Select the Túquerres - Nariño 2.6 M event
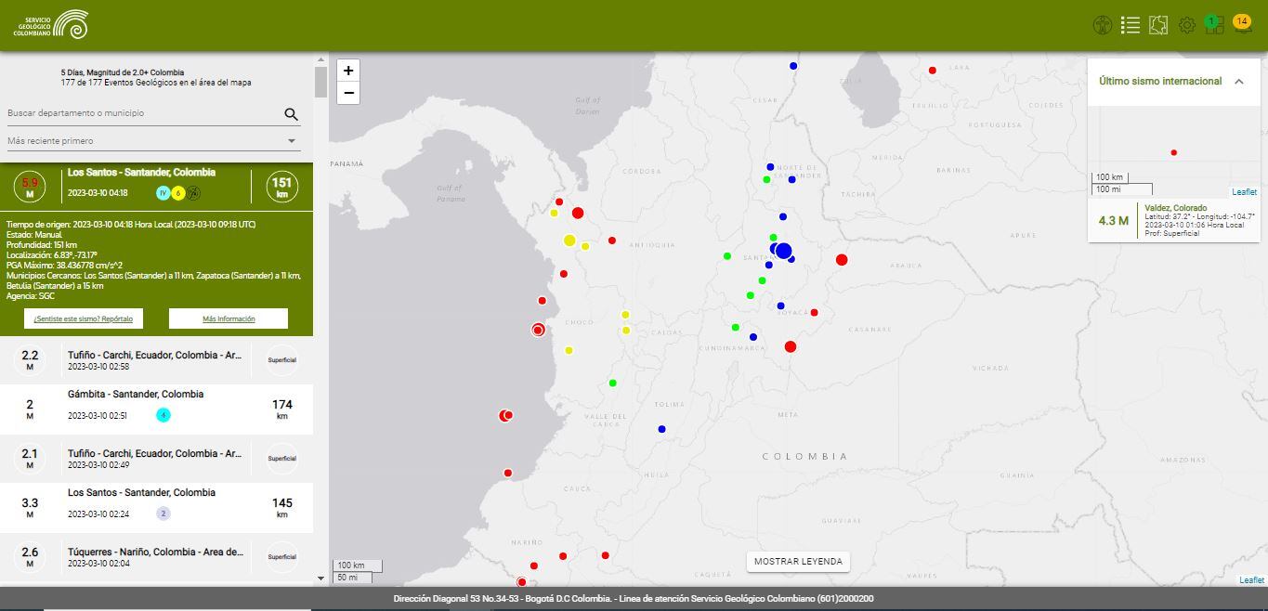The image size is (1268, 611). click(x=156, y=557)
